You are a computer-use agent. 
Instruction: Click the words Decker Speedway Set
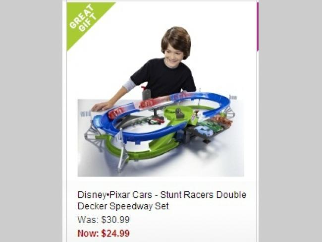(x=123, y=206)
